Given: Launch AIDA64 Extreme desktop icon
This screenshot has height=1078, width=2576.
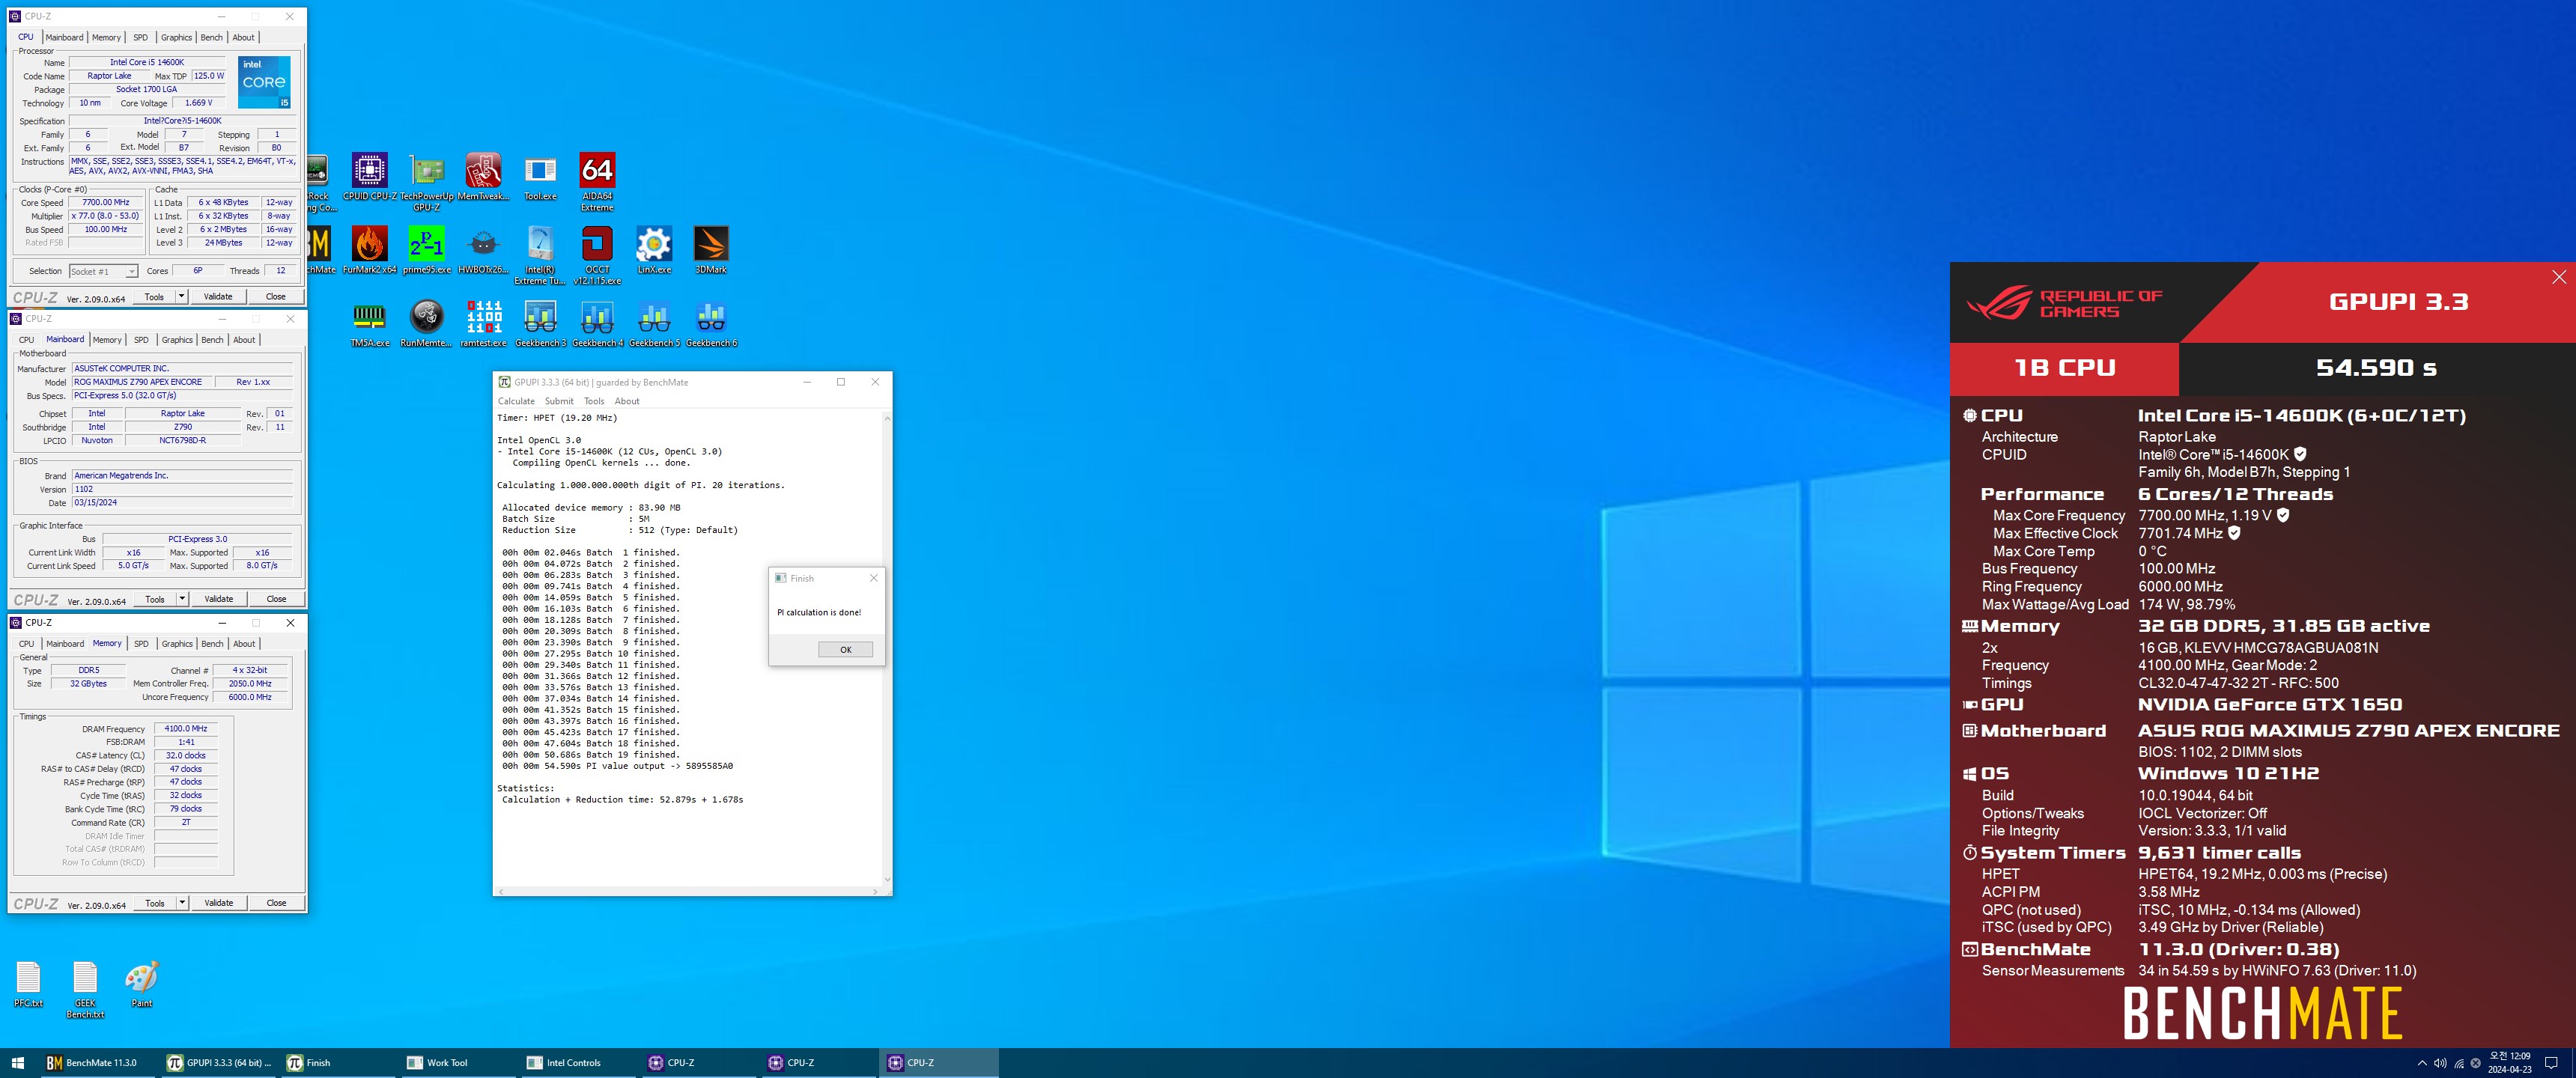Looking at the screenshot, I should (x=597, y=182).
